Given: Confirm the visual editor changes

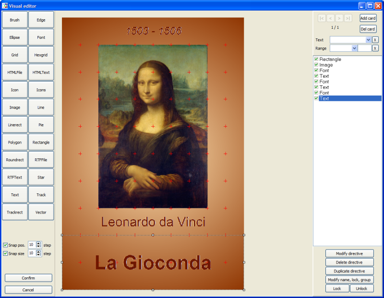Looking at the screenshot, I should [x=28, y=278].
